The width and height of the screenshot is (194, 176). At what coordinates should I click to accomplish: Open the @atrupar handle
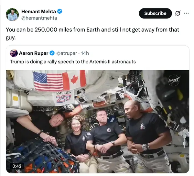67,53
